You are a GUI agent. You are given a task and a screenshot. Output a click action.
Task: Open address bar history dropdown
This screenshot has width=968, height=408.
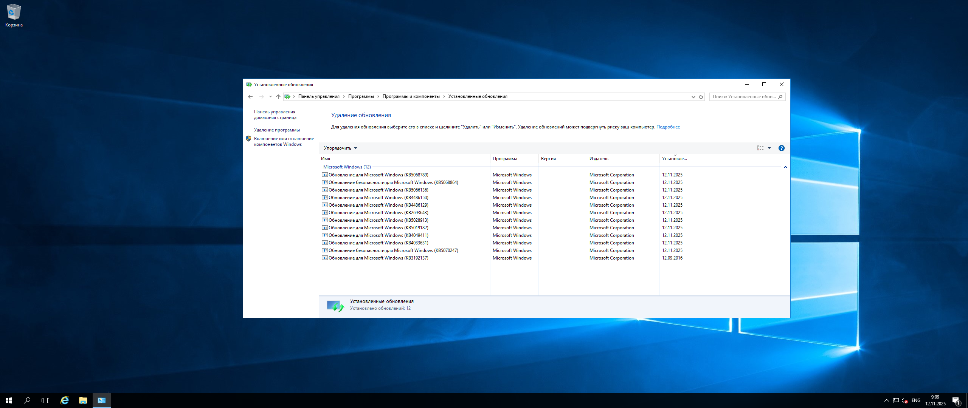pos(693,97)
